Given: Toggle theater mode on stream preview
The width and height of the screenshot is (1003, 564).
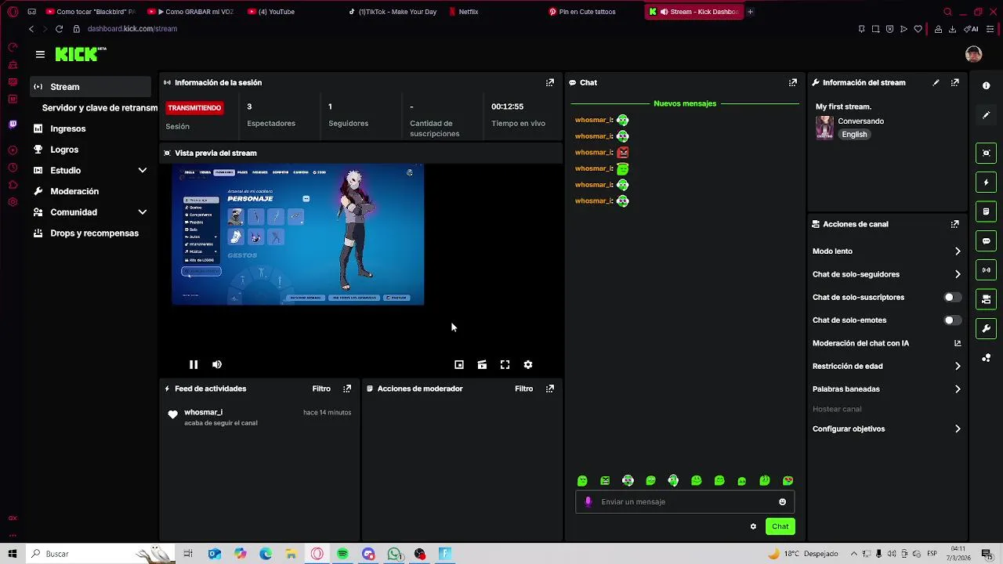Looking at the screenshot, I should [x=482, y=364].
